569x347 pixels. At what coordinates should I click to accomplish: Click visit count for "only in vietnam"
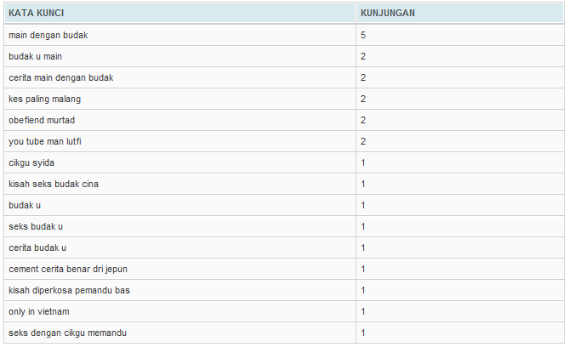click(x=363, y=311)
